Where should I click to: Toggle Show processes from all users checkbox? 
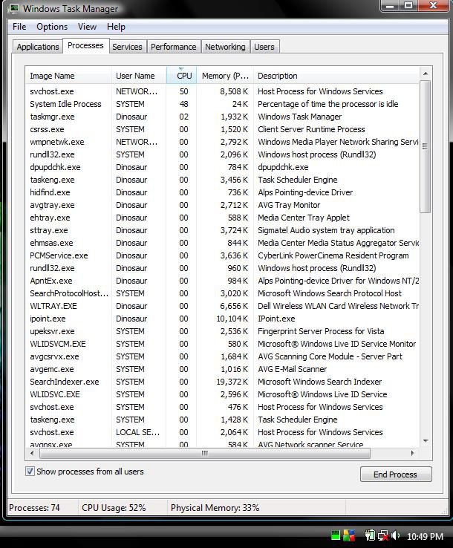30,471
